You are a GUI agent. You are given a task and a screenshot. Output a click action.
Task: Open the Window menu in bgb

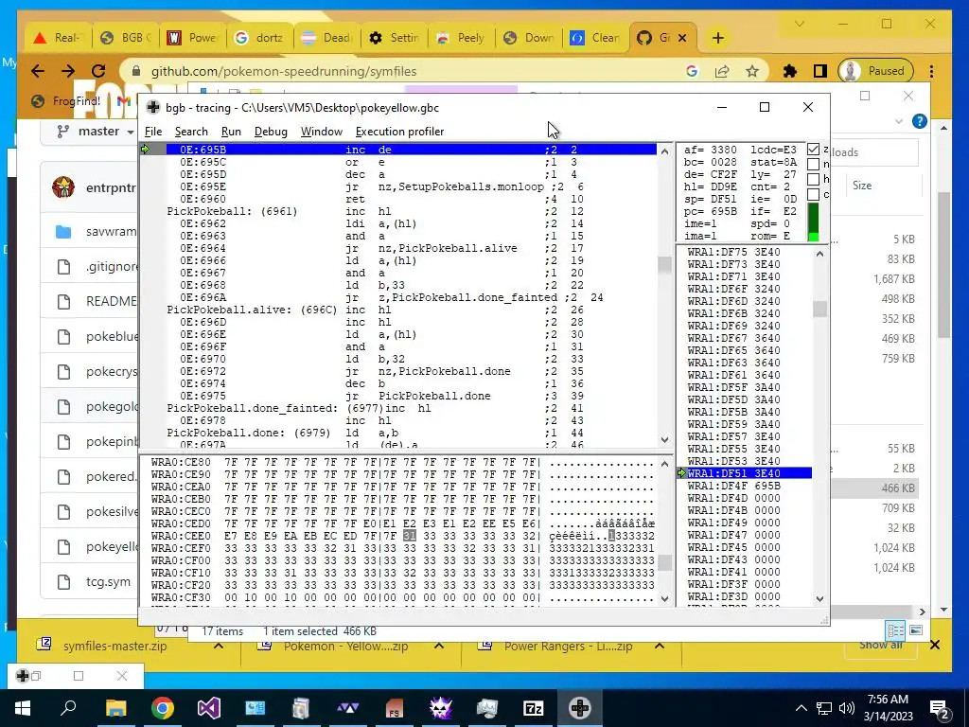322,131
